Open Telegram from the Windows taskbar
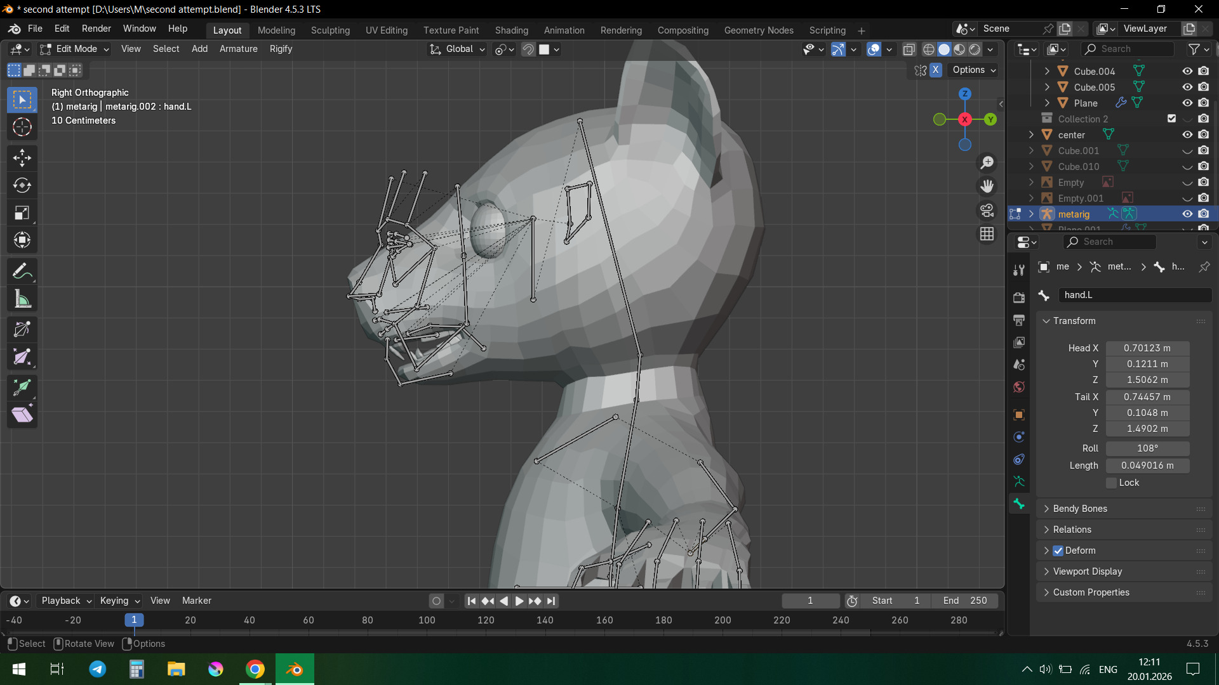 point(98,669)
